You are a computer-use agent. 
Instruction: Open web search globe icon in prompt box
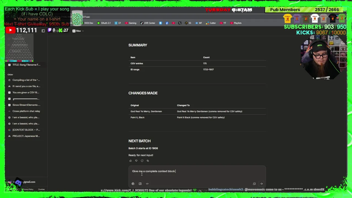133,184
